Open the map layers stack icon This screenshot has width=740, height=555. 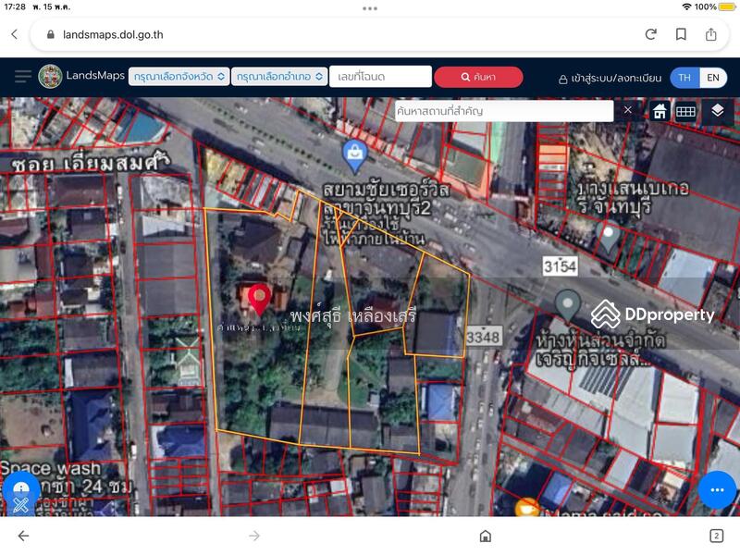click(x=717, y=111)
